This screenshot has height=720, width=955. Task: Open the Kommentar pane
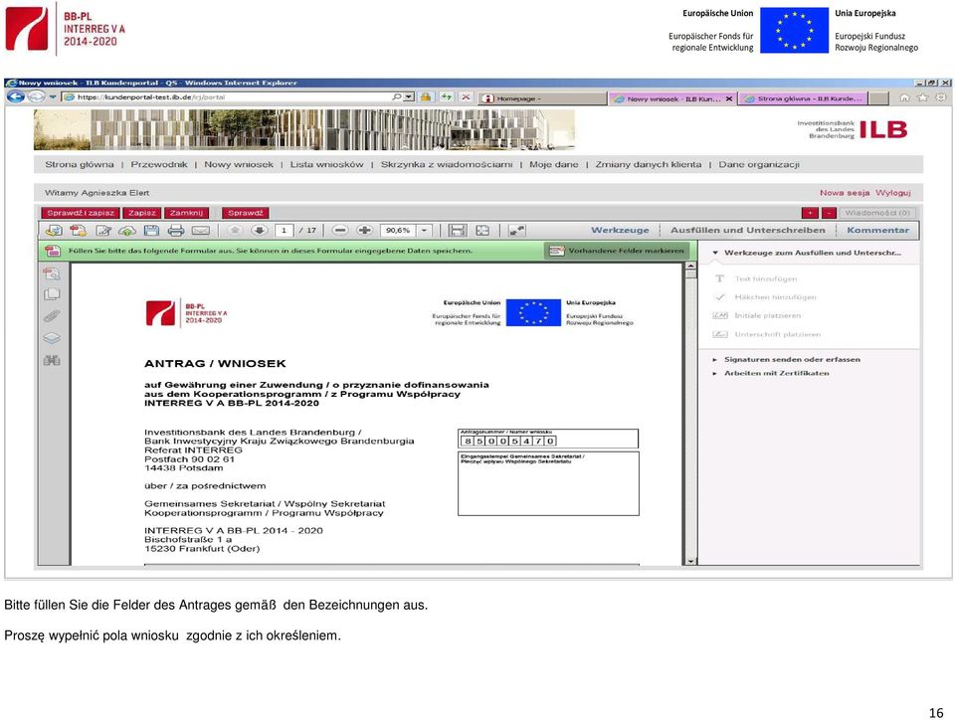tap(877, 230)
